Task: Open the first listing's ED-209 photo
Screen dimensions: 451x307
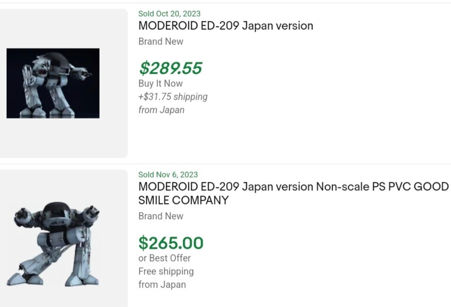Action: coord(53,83)
